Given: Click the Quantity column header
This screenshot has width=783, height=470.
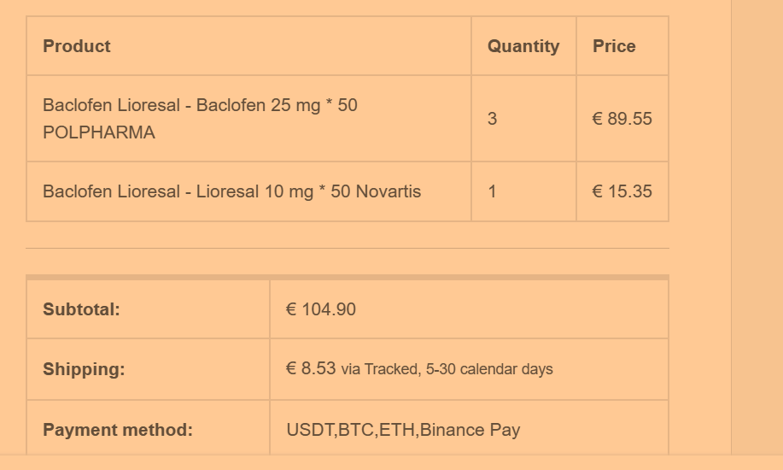Looking at the screenshot, I should click(x=523, y=46).
